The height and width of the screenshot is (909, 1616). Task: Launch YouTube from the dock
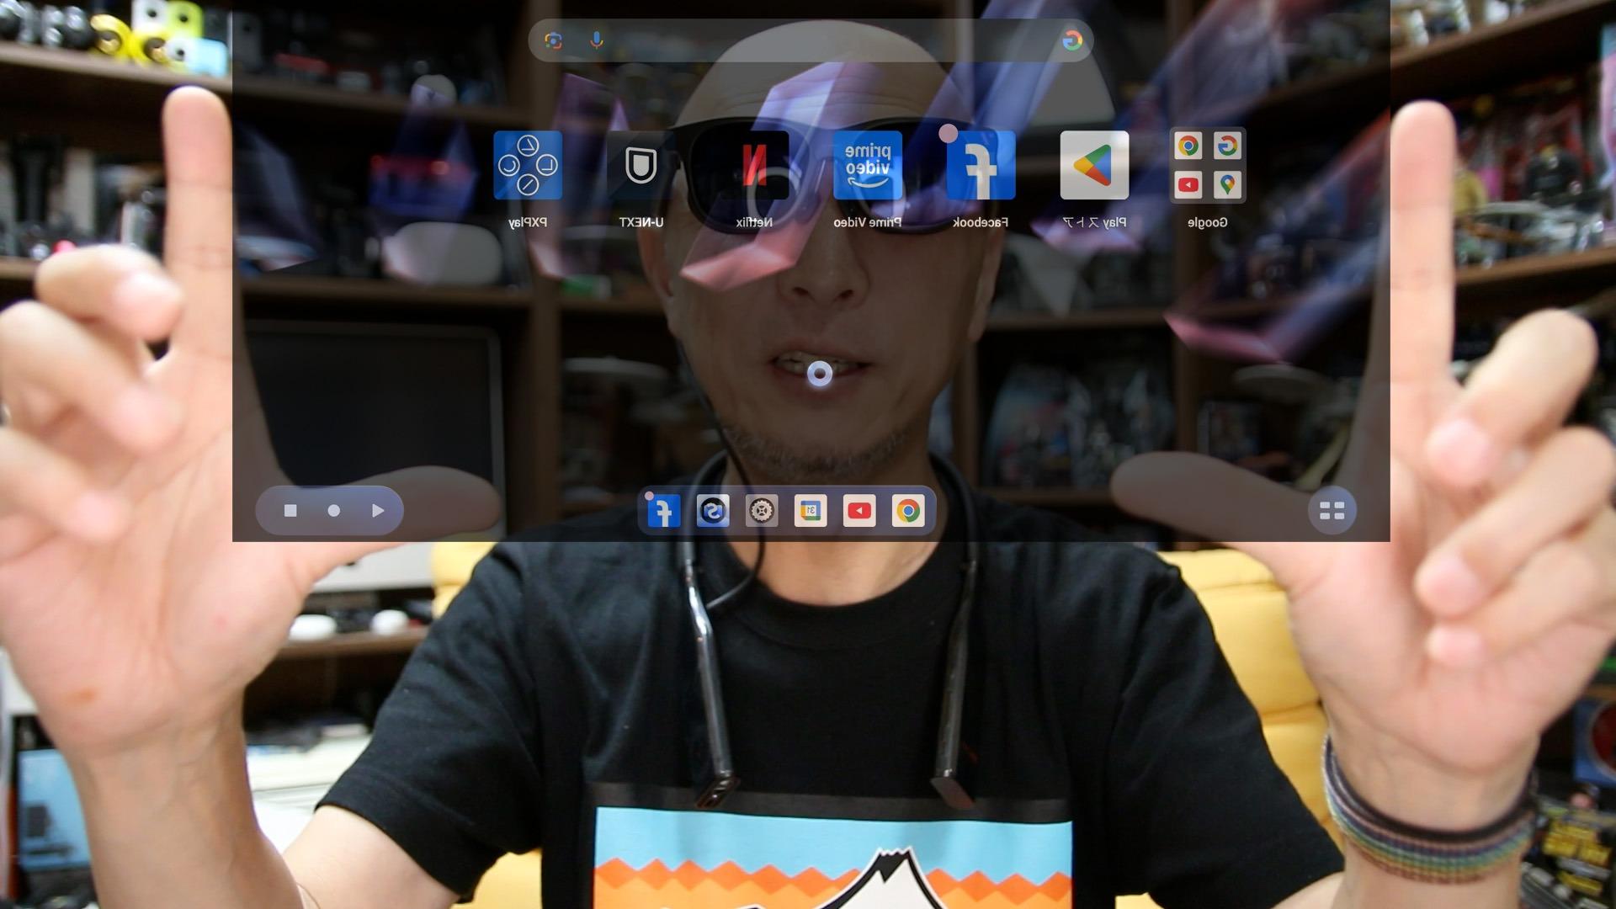tap(858, 511)
